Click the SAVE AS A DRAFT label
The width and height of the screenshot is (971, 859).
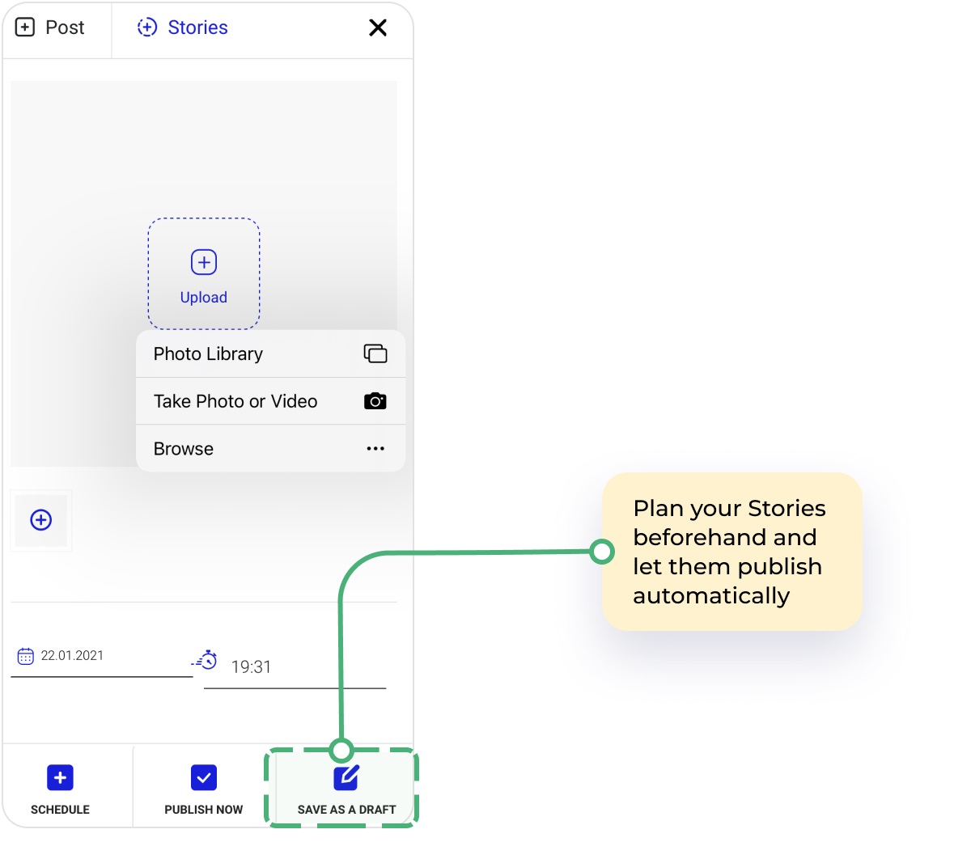pyautogui.click(x=346, y=810)
